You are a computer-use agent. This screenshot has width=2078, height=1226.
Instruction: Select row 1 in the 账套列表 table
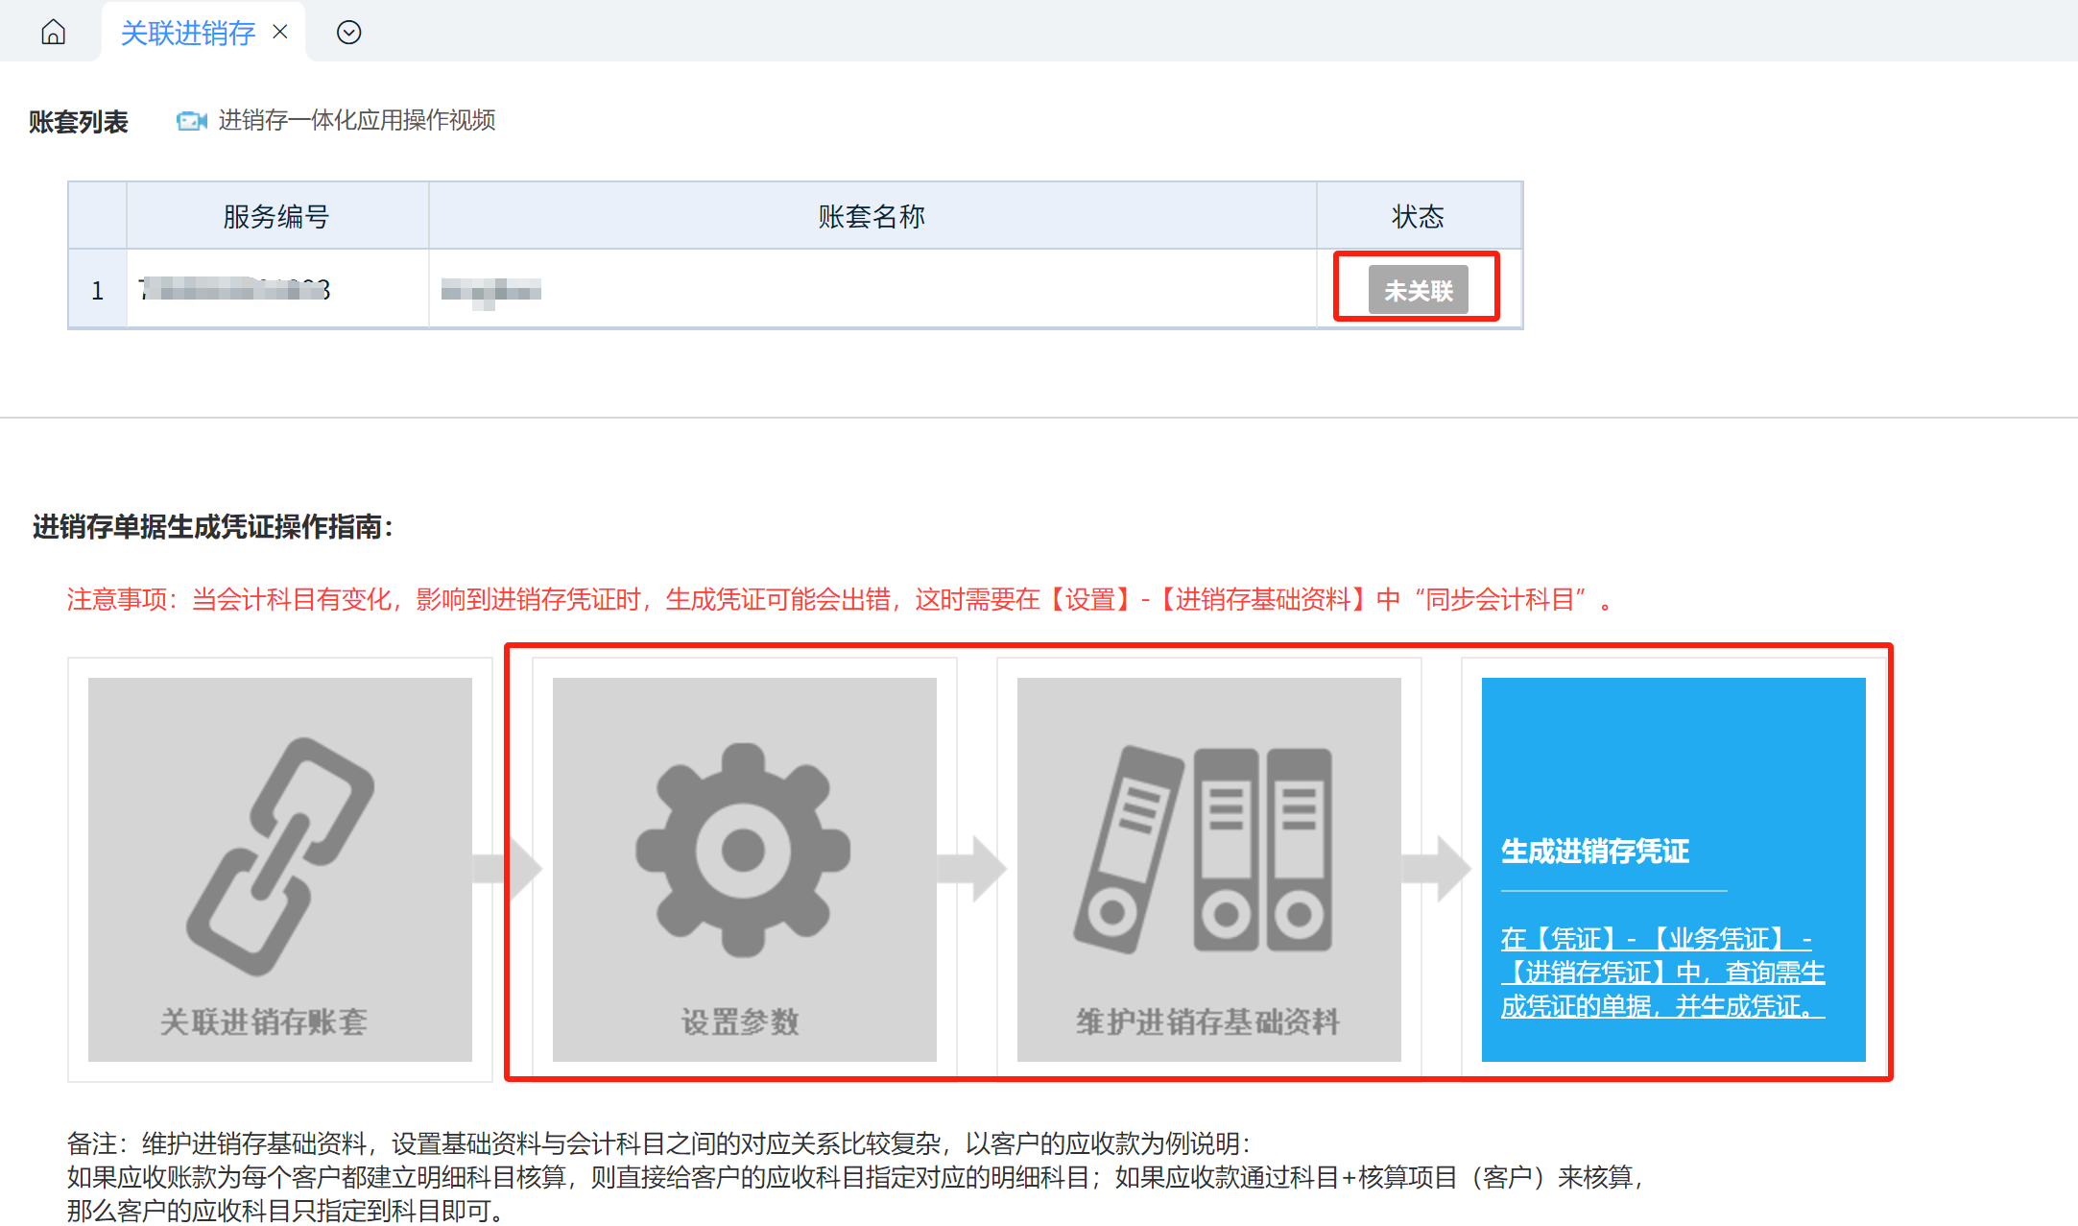point(97,290)
